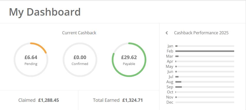Image resolution: width=246 pixels, height=110 pixels.
Task: Click the My Dashboard heading
Action: point(45,12)
